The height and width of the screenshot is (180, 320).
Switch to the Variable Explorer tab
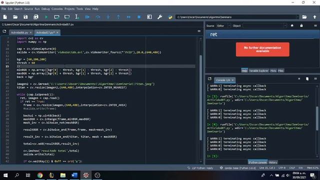[x=259, y=71]
